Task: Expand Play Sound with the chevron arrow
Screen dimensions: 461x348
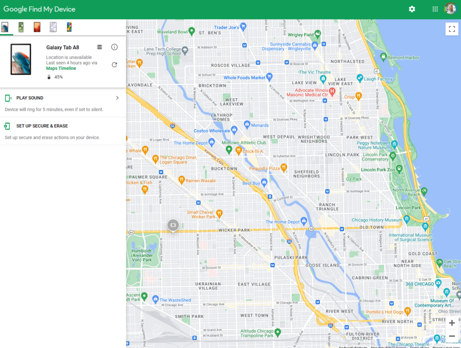Action: [118, 98]
